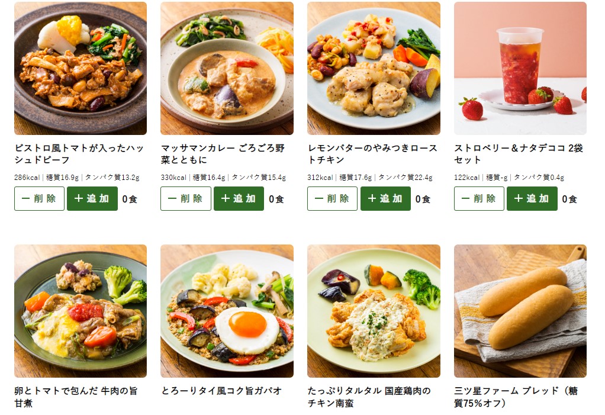Open the egg and tomato beef dish image

[x=81, y=311]
